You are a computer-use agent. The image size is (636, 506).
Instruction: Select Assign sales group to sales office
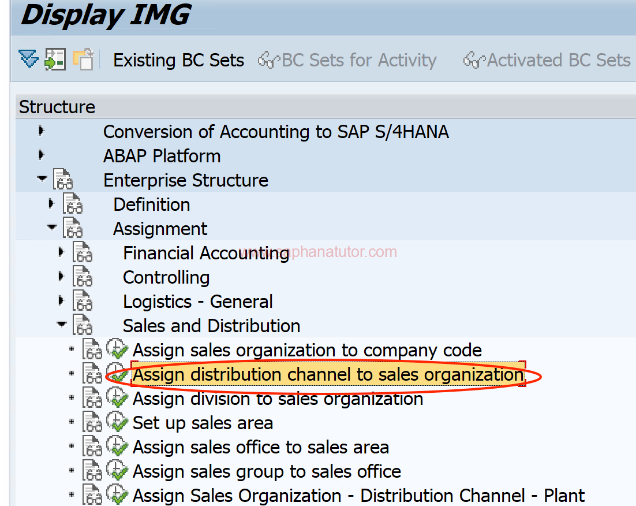coord(267,471)
